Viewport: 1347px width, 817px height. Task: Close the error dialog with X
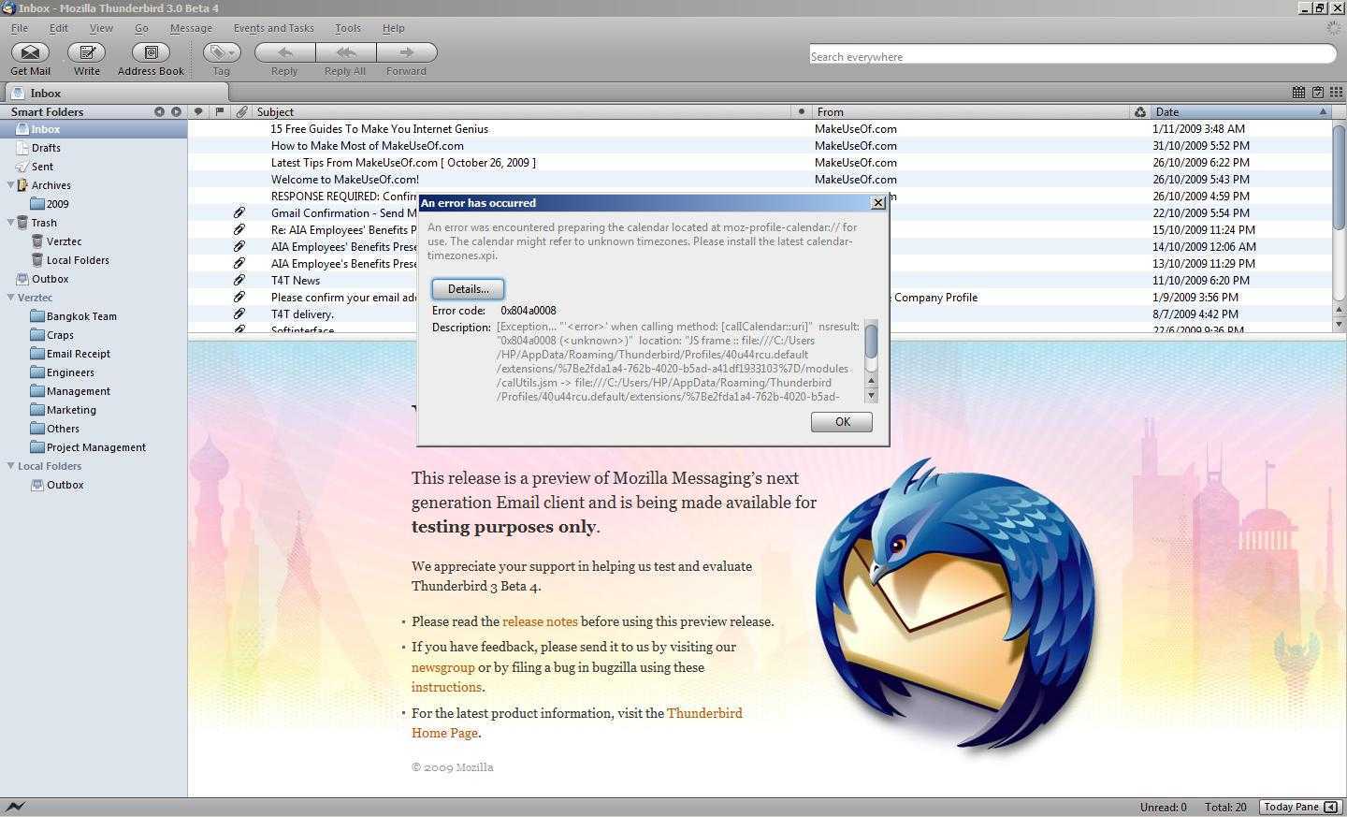(x=877, y=203)
